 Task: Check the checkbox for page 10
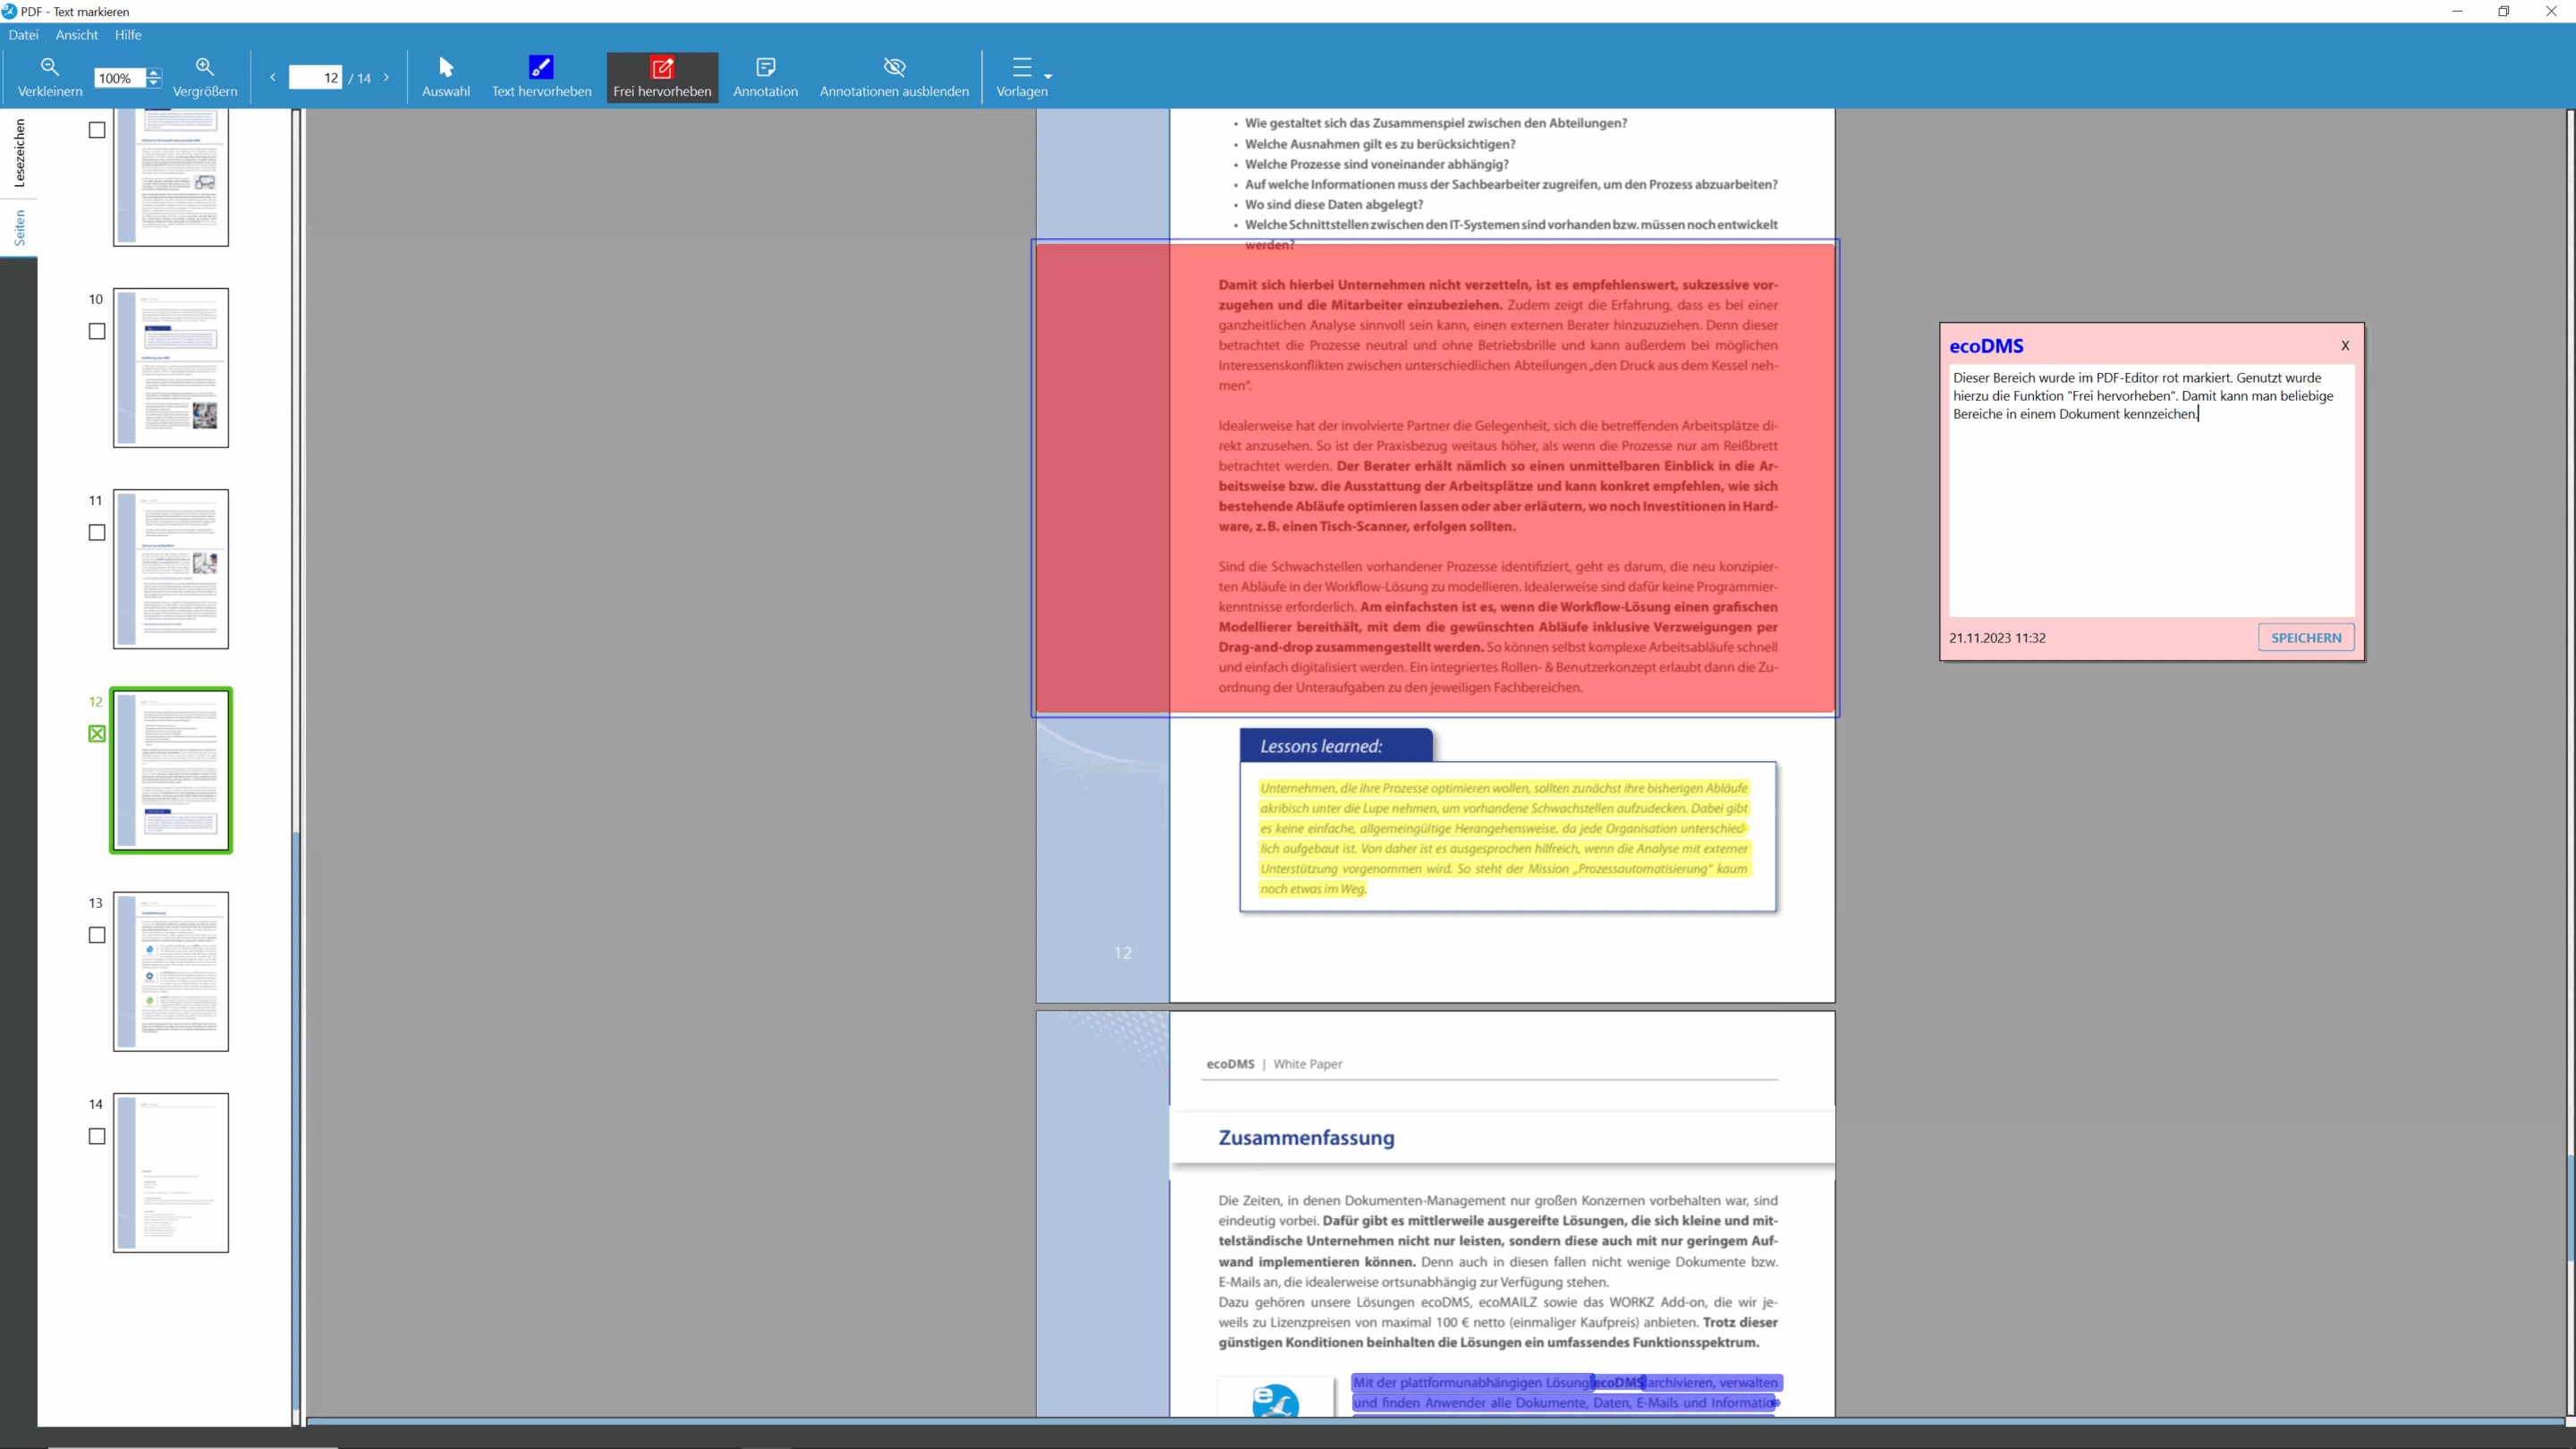(97, 331)
